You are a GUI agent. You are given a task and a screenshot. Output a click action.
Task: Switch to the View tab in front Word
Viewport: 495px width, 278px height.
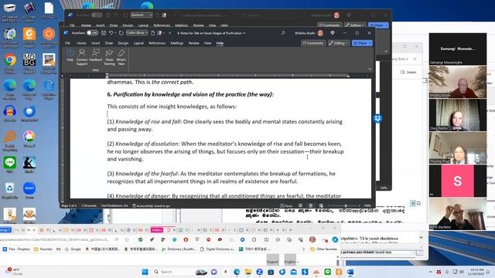(x=207, y=43)
